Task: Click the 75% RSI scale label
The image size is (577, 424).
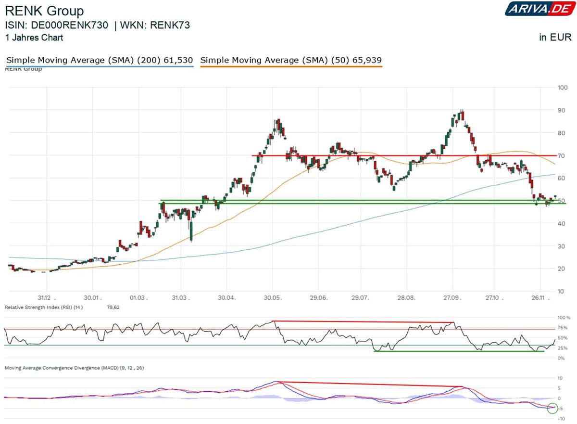Action: coord(564,328)
